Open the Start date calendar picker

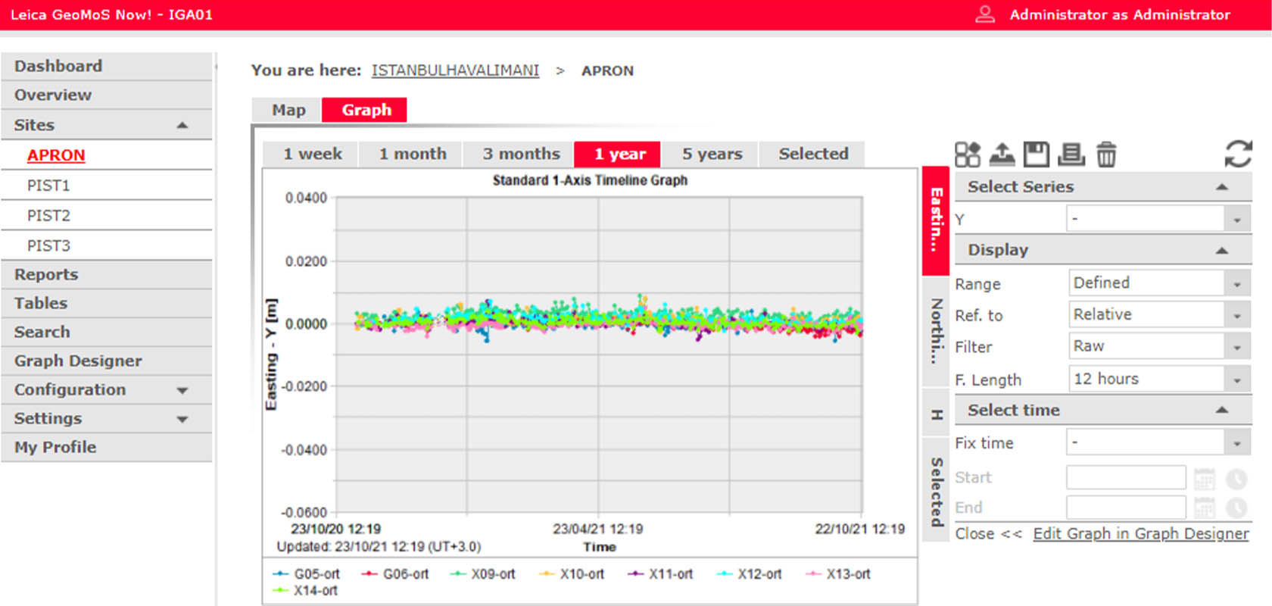[x=1204, y=479]
